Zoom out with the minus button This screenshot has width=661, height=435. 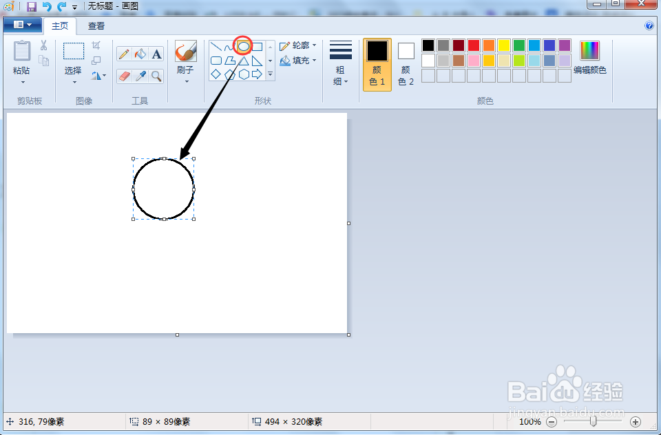click(x=552, y=421)
